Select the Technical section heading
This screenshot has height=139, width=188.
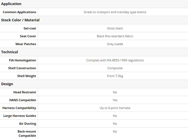coord(10,52)
